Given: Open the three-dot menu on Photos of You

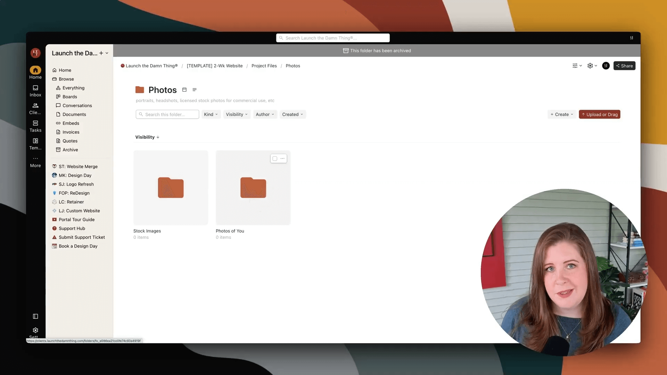Looking at the screenshot, I should pyautogui.click(x=282, y=159).
